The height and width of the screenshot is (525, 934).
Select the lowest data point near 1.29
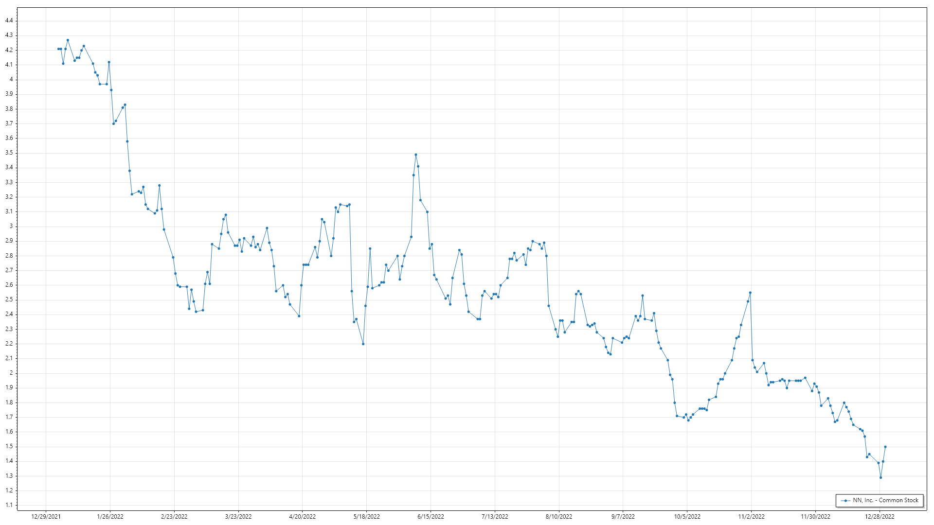880,477
